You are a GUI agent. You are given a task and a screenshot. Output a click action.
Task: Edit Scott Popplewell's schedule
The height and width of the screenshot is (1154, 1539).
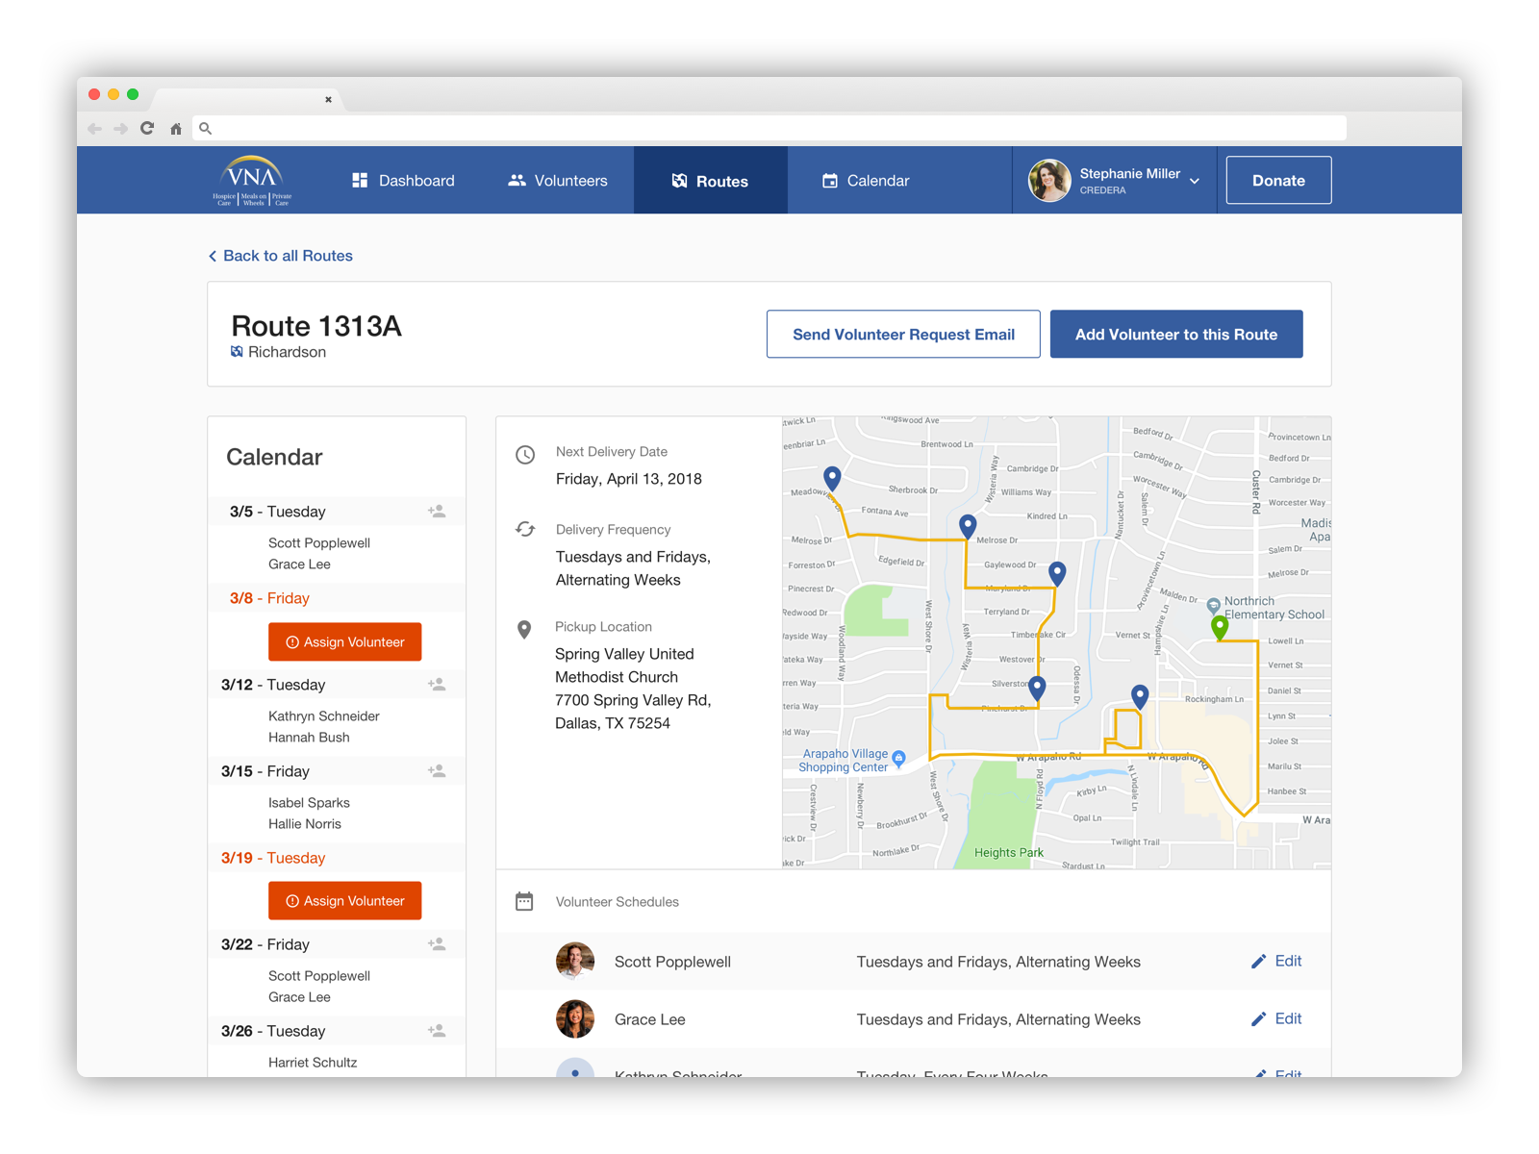[x=1276, y=962]
